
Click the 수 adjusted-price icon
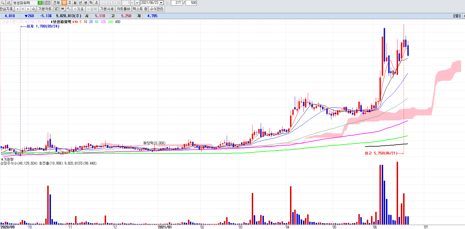pyautogui.click(x=33, y=9)
